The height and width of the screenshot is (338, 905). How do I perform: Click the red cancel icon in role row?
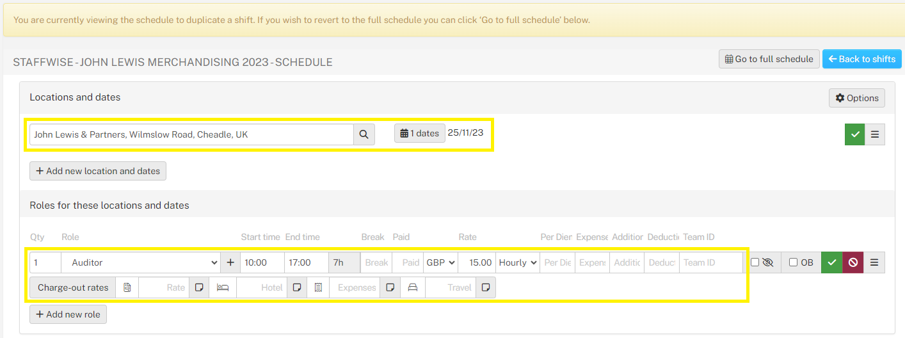click(x=853, y=262)
